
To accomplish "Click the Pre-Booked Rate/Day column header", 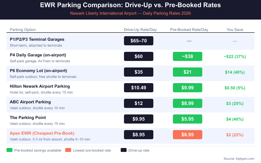I will point(189,30).
